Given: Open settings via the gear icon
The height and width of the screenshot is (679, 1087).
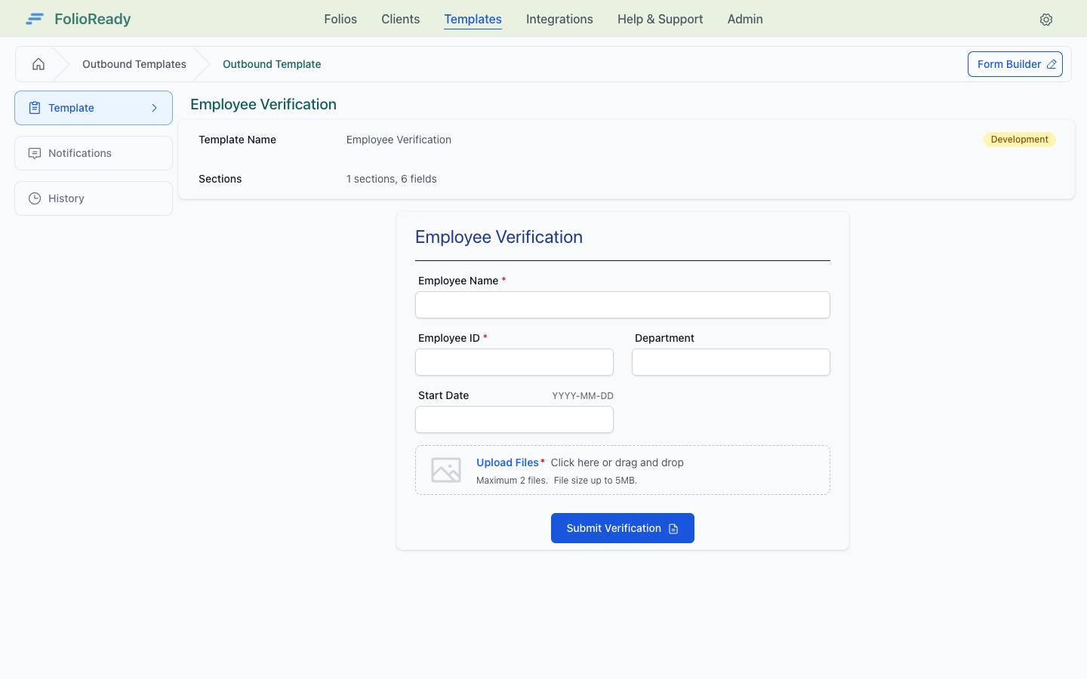Looking at the screenshot, I should pyautogui.click(x=1046, y=20).
